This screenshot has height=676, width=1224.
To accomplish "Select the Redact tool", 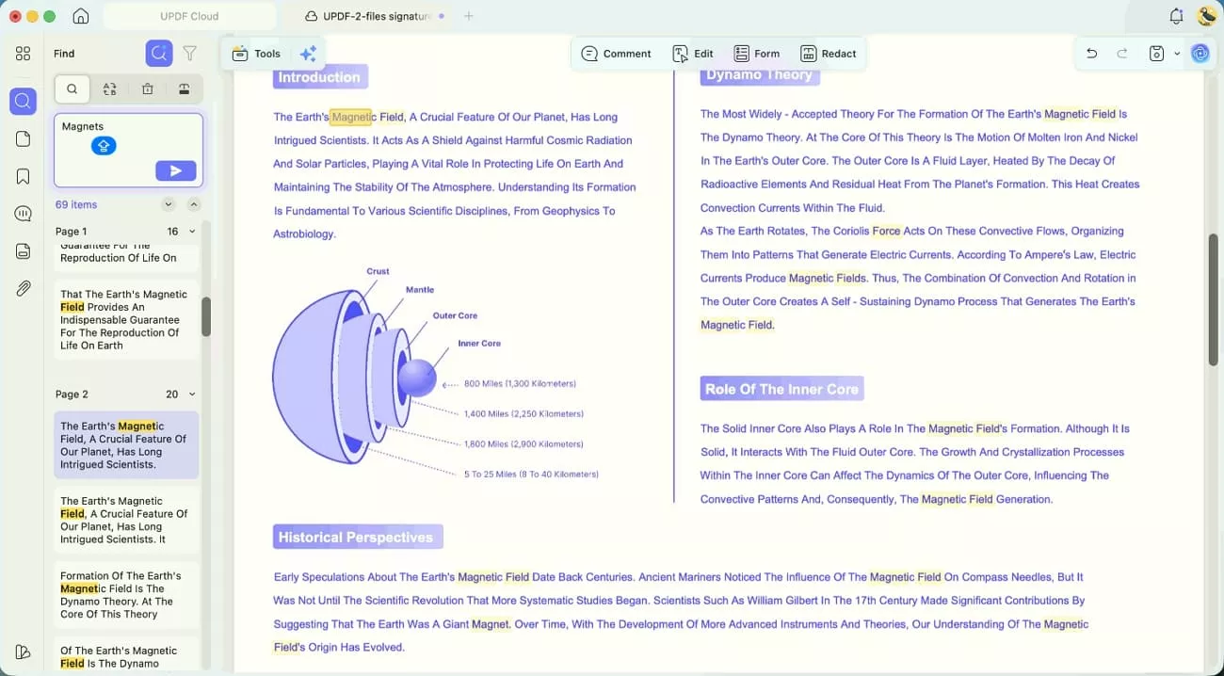I will point(828,54).
